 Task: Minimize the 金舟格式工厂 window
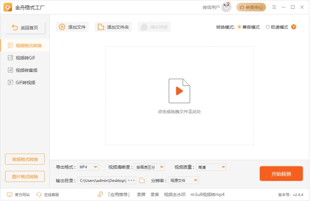pyautogui.click(x=283, y=7)
